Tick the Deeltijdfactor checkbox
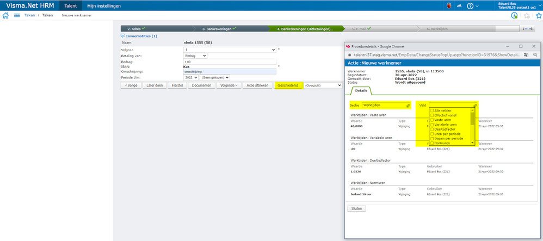The height and width of the screenshot is (241, 543). (x=432, y=129)
